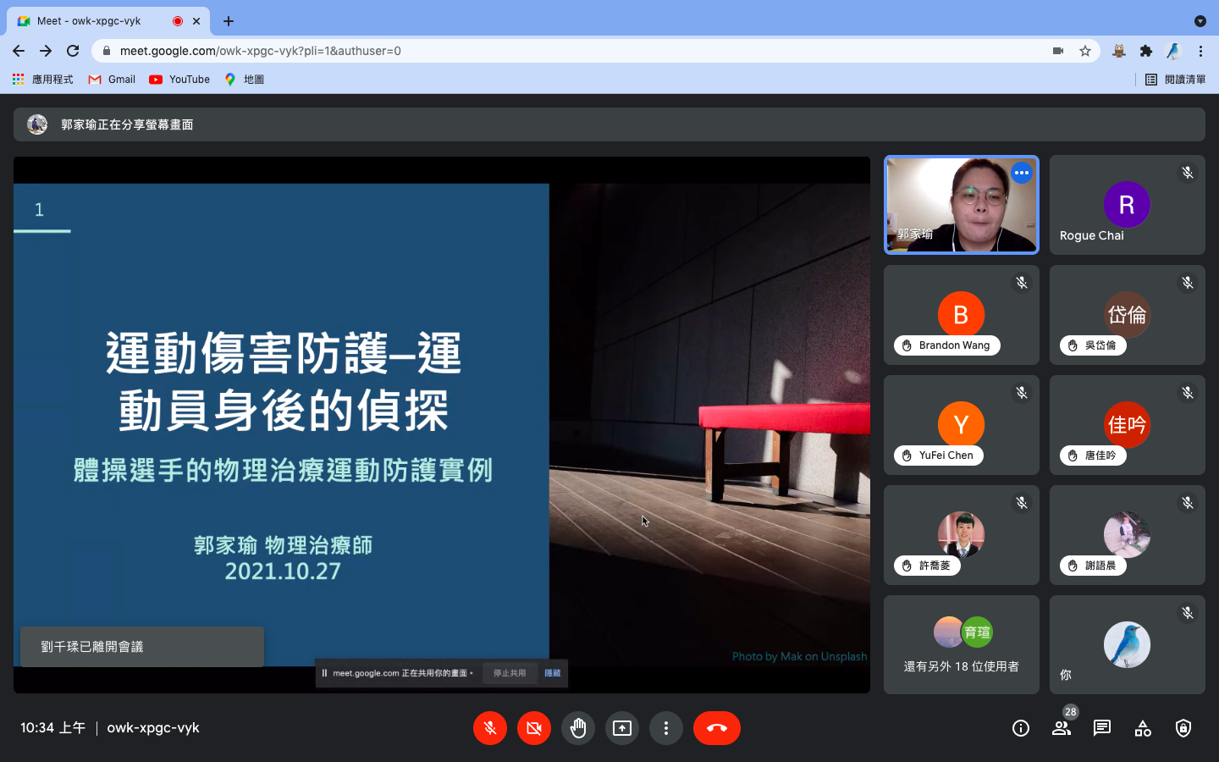Click 劉千瑈已離開會議 notification
Image resolution: width=1219 pixels, height=762 pixels.
[x=142, y=647]
